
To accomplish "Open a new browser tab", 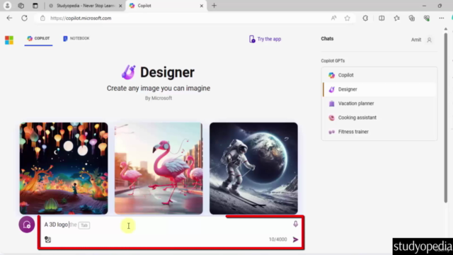I will 214,6.
